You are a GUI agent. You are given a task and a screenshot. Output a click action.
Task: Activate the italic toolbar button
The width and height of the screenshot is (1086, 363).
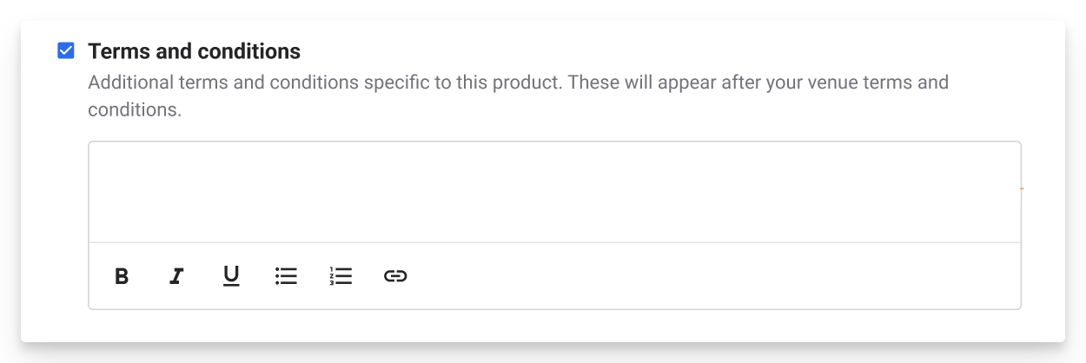point(176,276)
